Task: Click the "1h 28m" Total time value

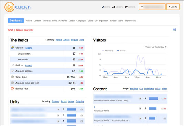Action: (71, 77)
